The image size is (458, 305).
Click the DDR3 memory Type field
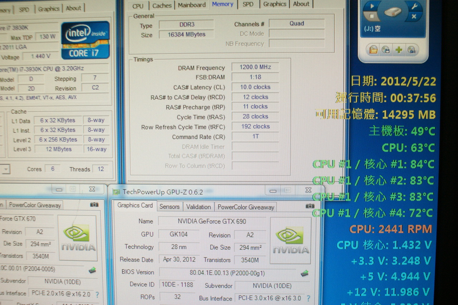[x=186, y=25]
